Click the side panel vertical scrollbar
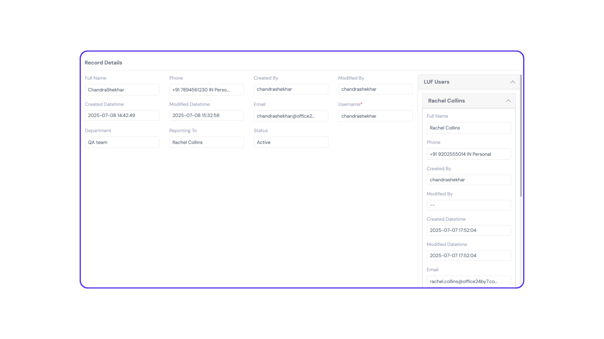 pos(521,135)
